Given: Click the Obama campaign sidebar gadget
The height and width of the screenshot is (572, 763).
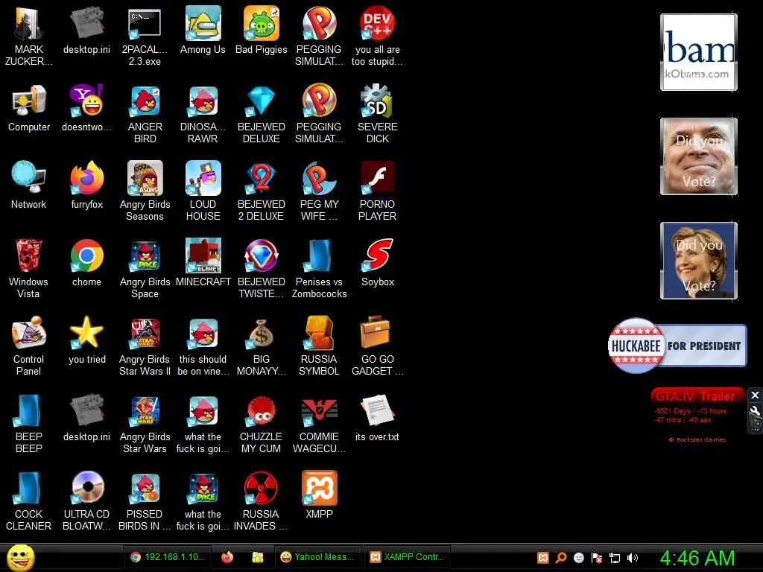Looking at the screenshot, I should click(x=699, y=52).
